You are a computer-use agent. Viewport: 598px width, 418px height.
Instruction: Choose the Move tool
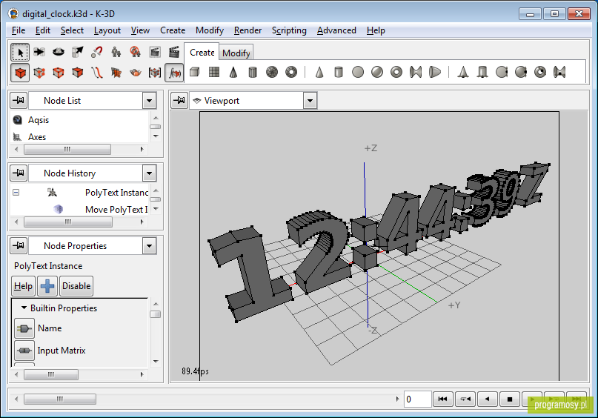coord(39,52)
